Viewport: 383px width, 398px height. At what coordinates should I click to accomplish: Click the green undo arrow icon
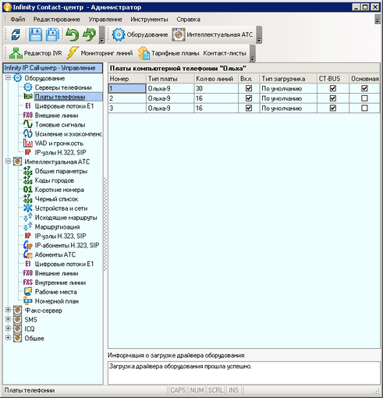coord(72,34)
